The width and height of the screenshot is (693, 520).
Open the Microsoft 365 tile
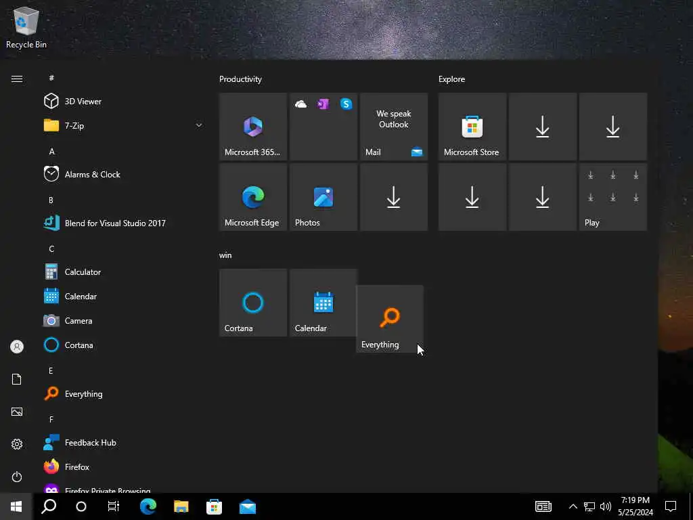[x=253, y=127]
